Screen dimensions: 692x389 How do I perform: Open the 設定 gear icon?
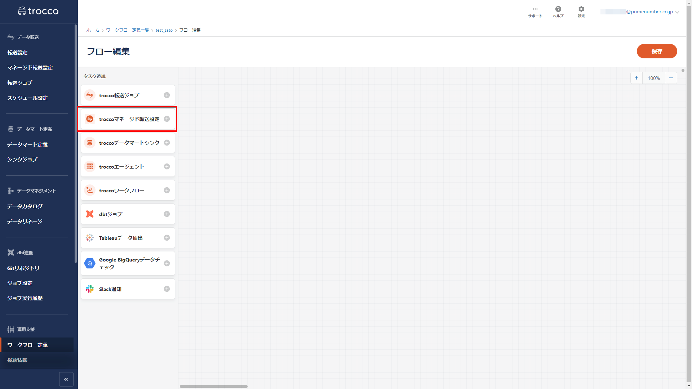pos(581,12)
